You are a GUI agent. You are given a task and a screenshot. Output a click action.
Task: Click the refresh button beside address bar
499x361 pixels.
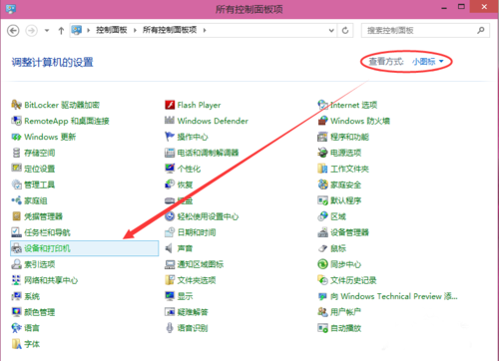coord(345,31)
